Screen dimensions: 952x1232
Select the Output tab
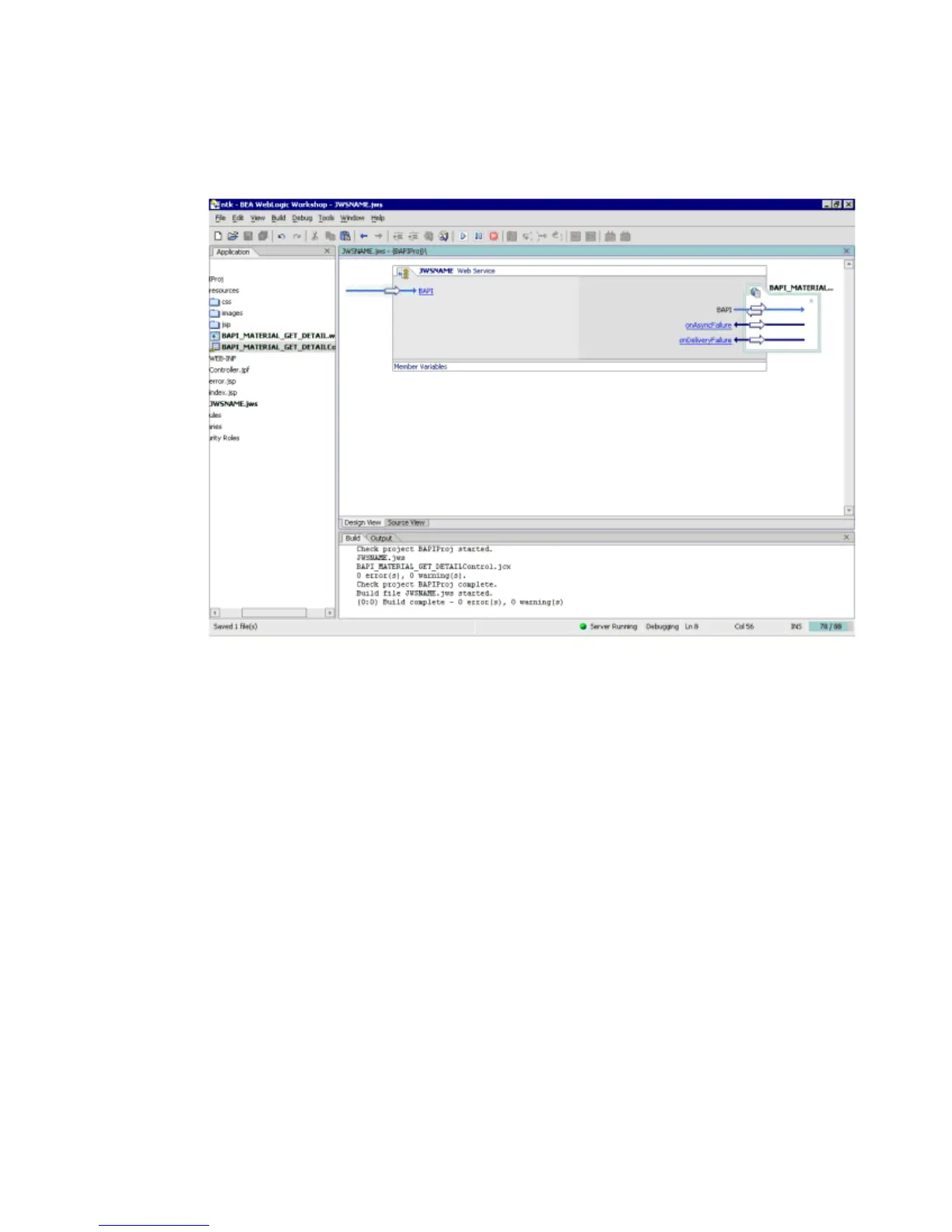[x=381, y=538]
